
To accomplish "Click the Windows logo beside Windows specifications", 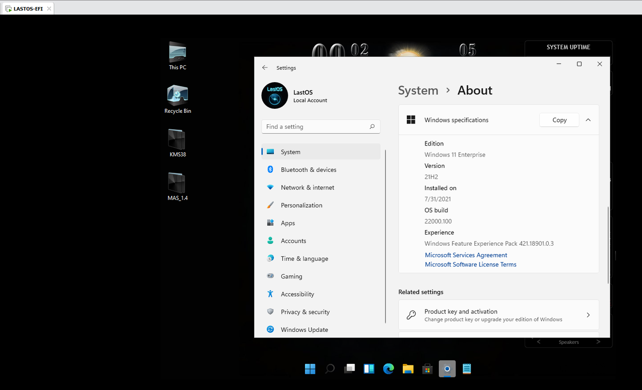I will click(x=411, y=120).
